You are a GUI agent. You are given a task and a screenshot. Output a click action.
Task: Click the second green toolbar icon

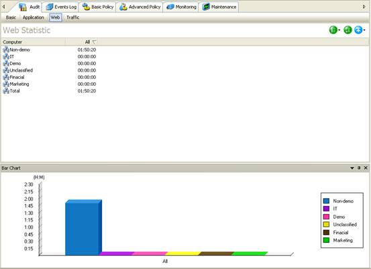tap(348, 30)
